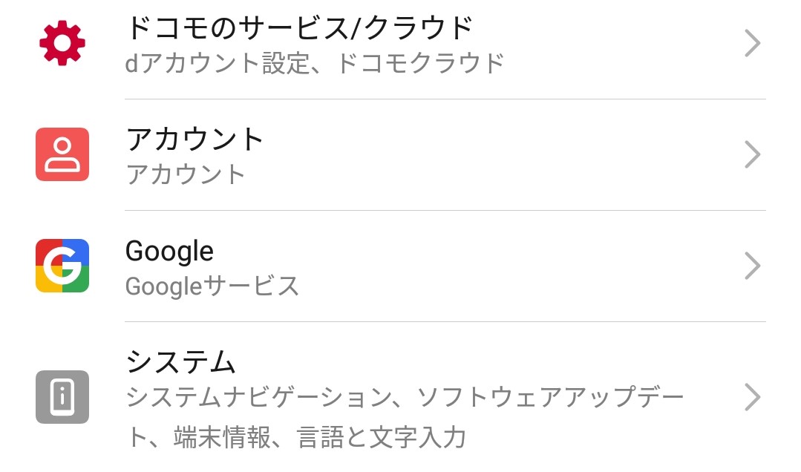Open the Google settings title
This screenshot has width=801, height=472.
(169, 252)
